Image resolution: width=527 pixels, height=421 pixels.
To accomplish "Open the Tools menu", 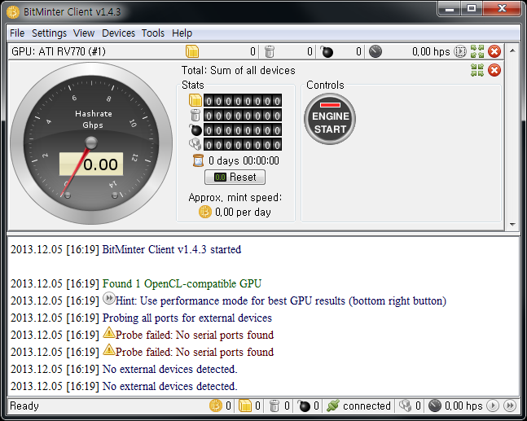I will 153,33.
